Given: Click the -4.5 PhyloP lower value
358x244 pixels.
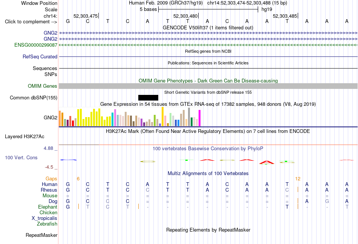Looking at the screenshot, I should [49, 167].
